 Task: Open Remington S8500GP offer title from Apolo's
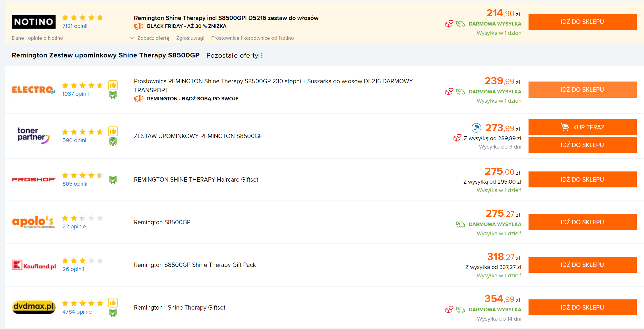click(x=162, y=222)
